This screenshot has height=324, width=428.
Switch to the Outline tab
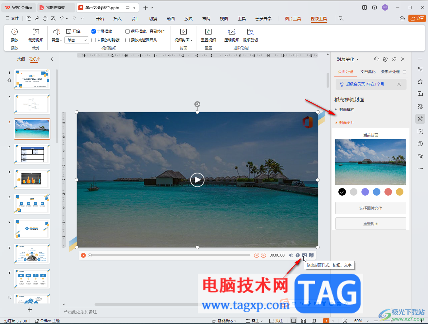[x=21, y=59]
